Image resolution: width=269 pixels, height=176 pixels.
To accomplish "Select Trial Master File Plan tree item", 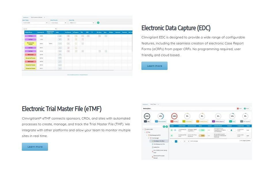I will tap(159, 141).
